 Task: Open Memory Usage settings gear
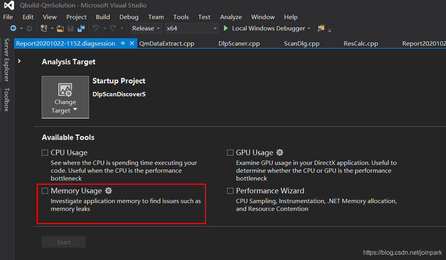click(108, 191)
